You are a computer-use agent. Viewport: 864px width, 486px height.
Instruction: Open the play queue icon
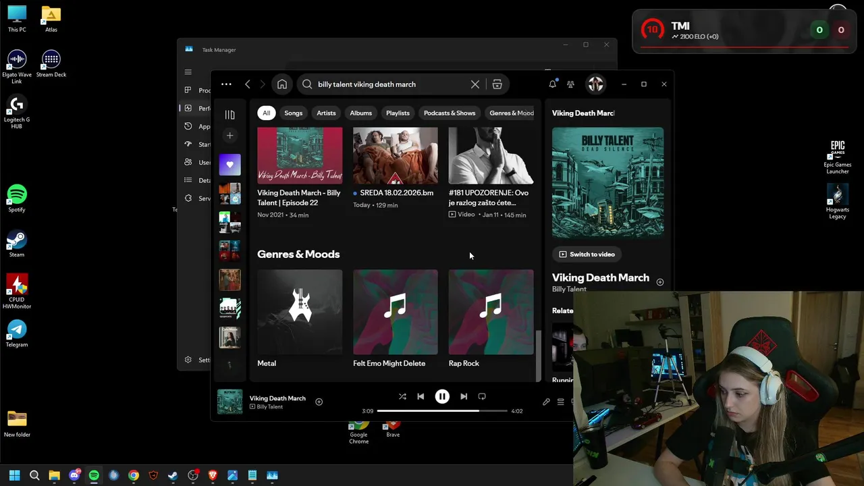point(560,402)
